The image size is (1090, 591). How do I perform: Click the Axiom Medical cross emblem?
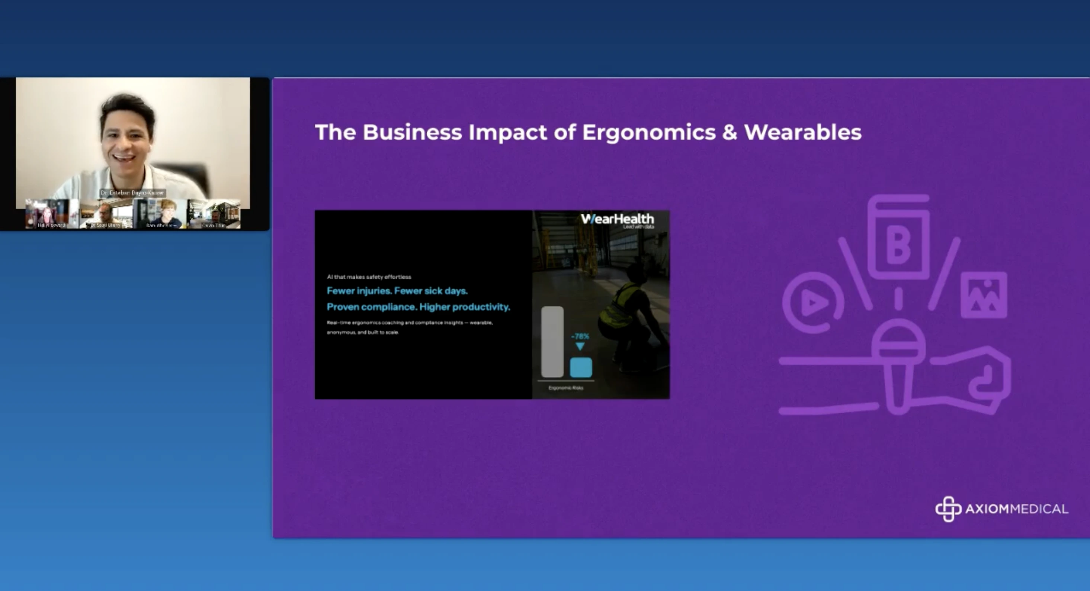(x=948, y=508)
